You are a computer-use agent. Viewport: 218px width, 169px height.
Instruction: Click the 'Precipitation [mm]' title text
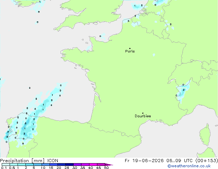click(22, 161)
